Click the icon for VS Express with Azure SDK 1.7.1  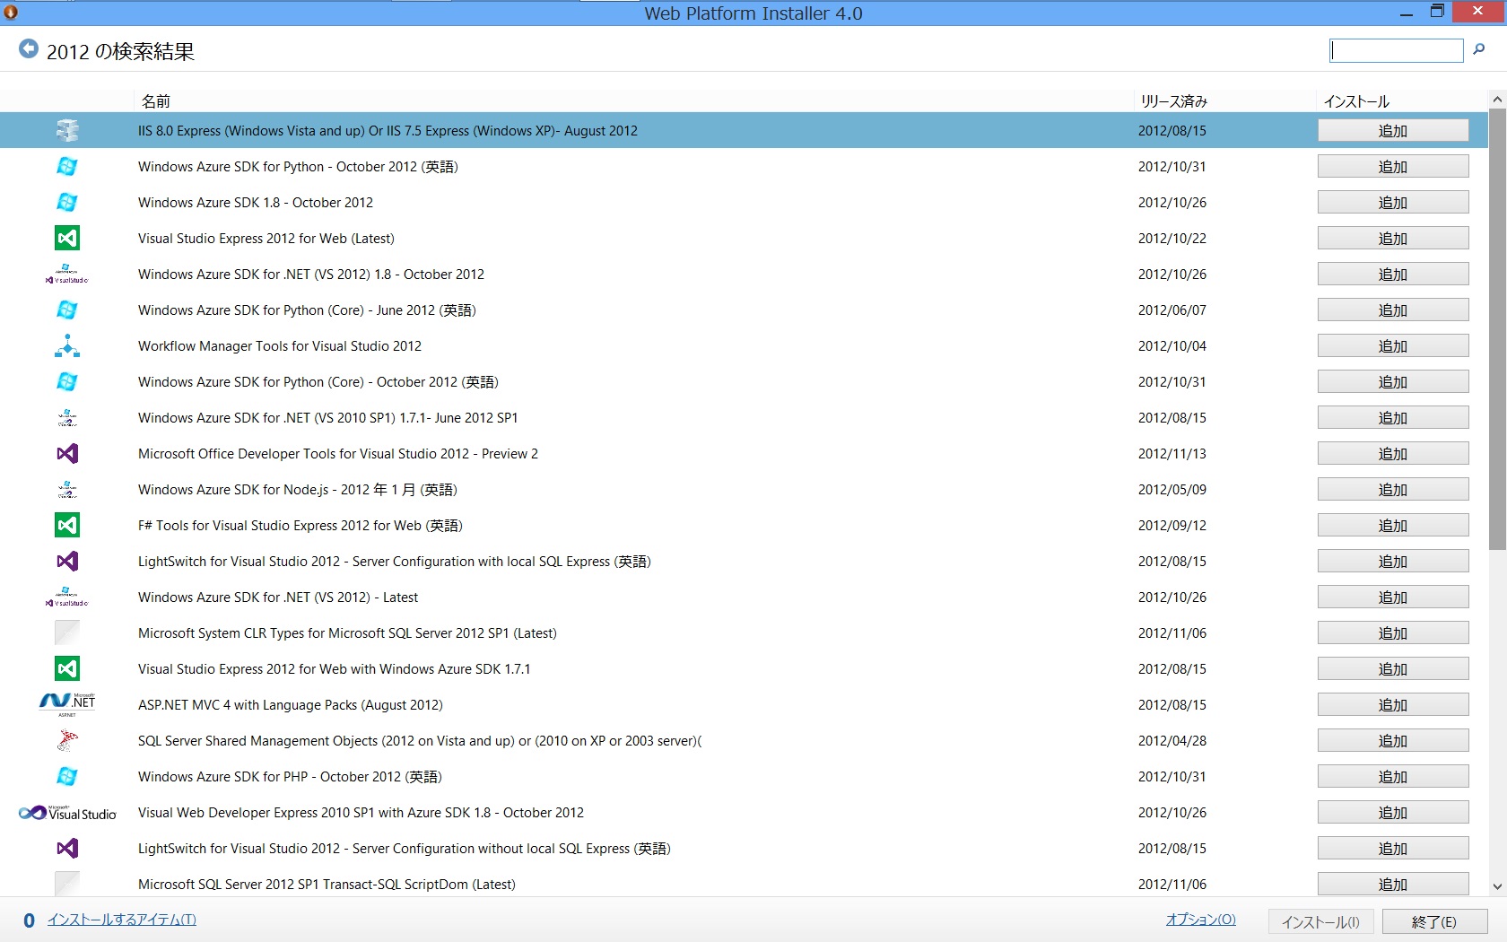67,669
